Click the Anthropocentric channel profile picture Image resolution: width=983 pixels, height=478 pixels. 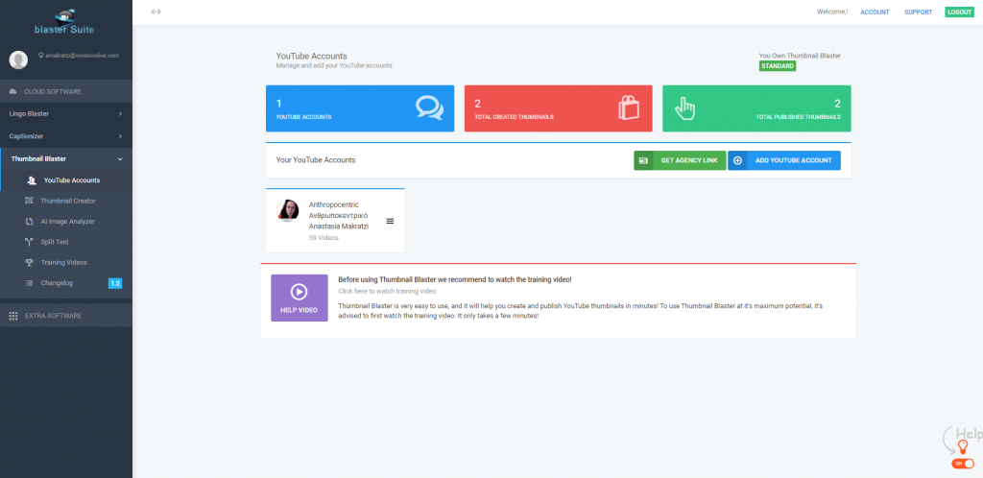[x=288, y=210]
